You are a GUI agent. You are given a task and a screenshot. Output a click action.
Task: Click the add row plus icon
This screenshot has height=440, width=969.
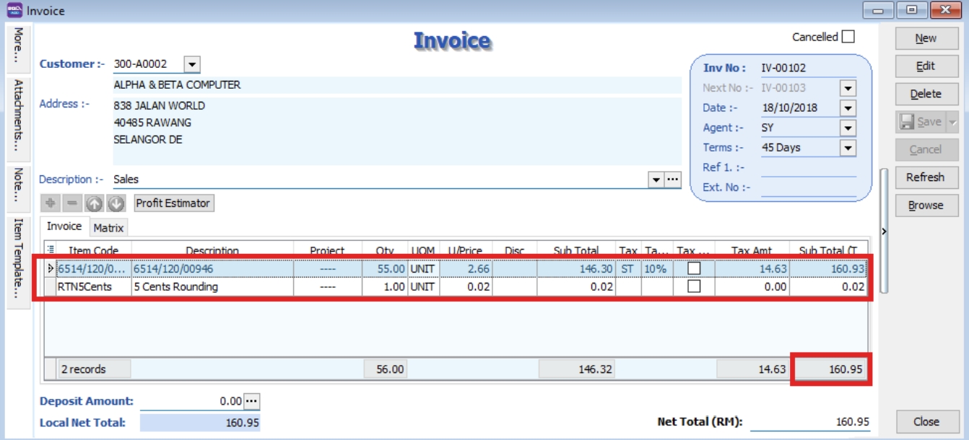point(50,203)
